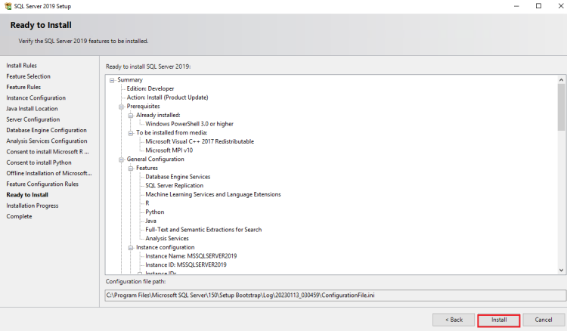Click 'Microsoft Visual C++ 2017 Redistributable' row
Screen dimensions: 567x331
coord(200,141)
